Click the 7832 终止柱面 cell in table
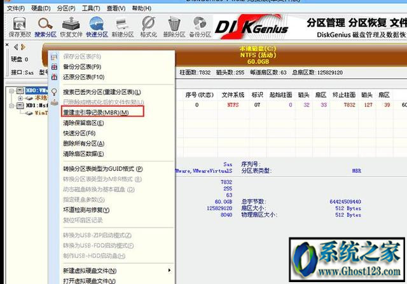407x284 pixels. 349,105
